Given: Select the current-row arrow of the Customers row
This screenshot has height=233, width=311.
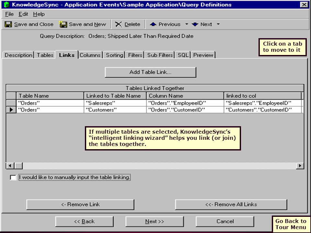Looking at the screenshot, I should (11, 110).
